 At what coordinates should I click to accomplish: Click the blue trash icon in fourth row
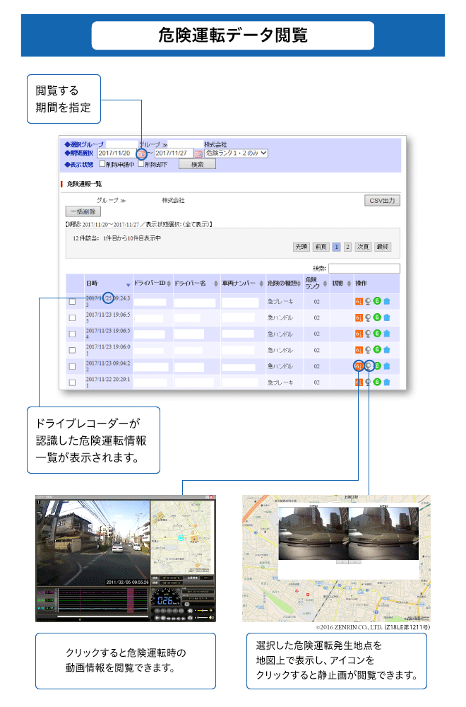386,350
